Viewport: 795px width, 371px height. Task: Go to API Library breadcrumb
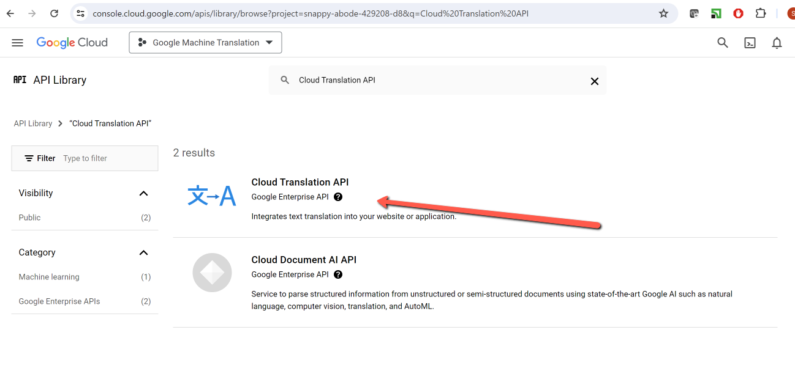point(33,123)
